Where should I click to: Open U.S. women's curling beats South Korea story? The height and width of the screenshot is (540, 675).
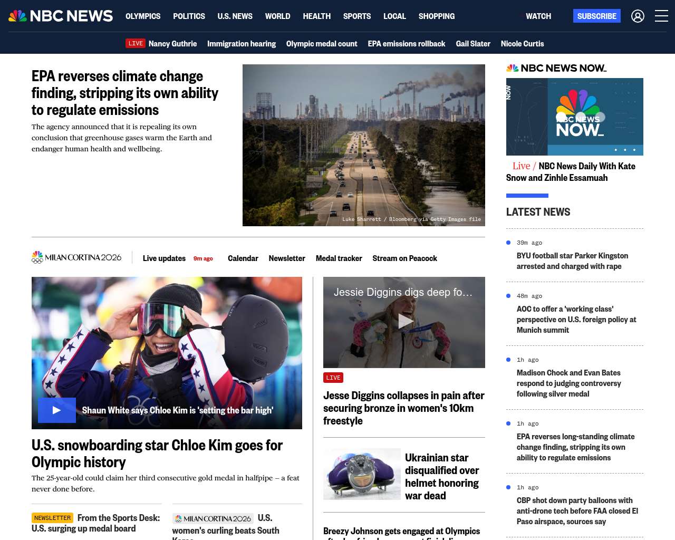(x=226, y=526)
